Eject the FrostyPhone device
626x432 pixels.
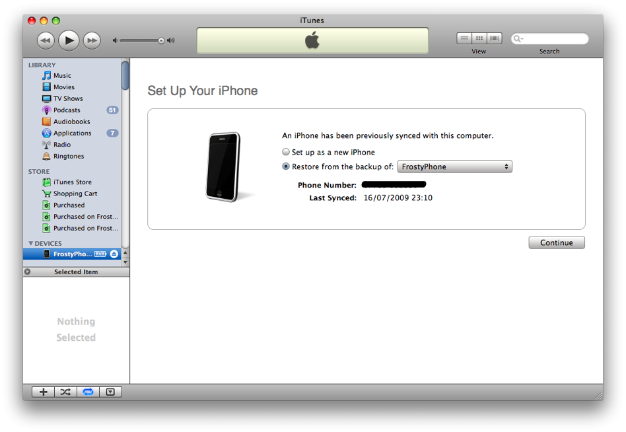(x=114, y=254)
